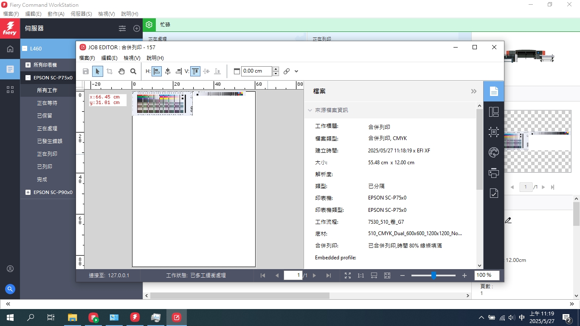580x326 pixels.
Task: Select the Pan hand tool
Action: 121,71
